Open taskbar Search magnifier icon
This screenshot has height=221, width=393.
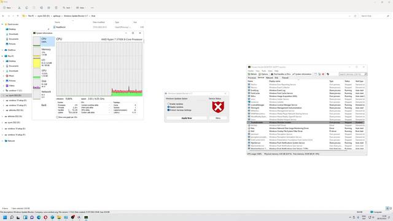(x=12, y=217)
